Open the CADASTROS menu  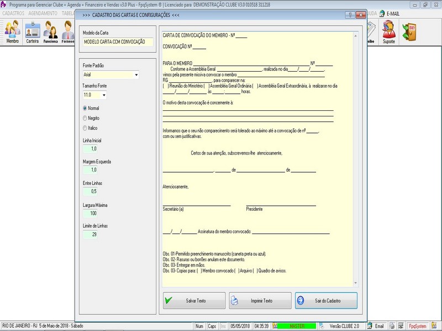(x=13, y=13)
